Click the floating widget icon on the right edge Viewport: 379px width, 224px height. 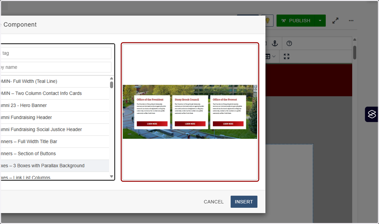pos(372,114)
